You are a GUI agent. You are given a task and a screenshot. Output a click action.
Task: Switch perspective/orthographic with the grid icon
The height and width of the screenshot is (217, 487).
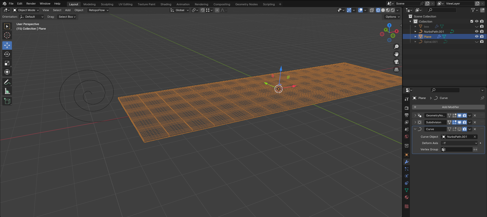(x=396, y=69)
